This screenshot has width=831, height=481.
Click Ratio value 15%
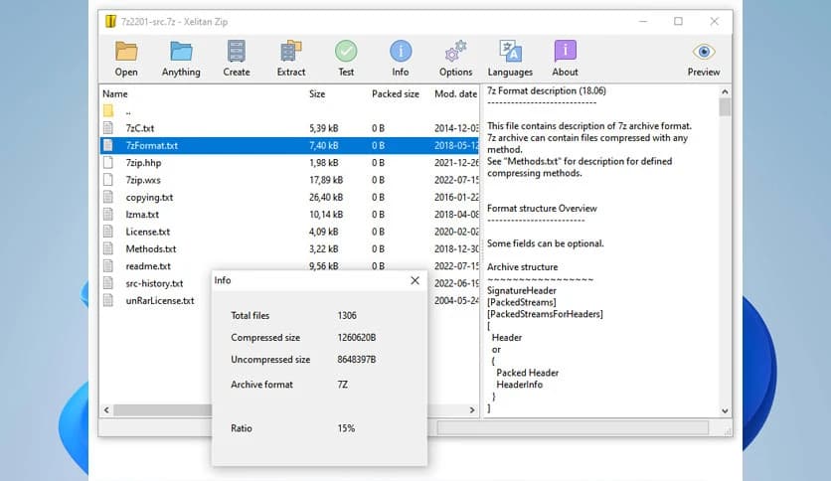tap(346, 428)
